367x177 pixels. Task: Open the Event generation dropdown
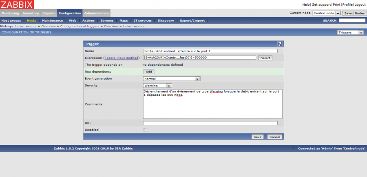[172, 79]
